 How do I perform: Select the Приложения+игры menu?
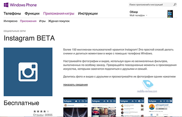(59, 14)
